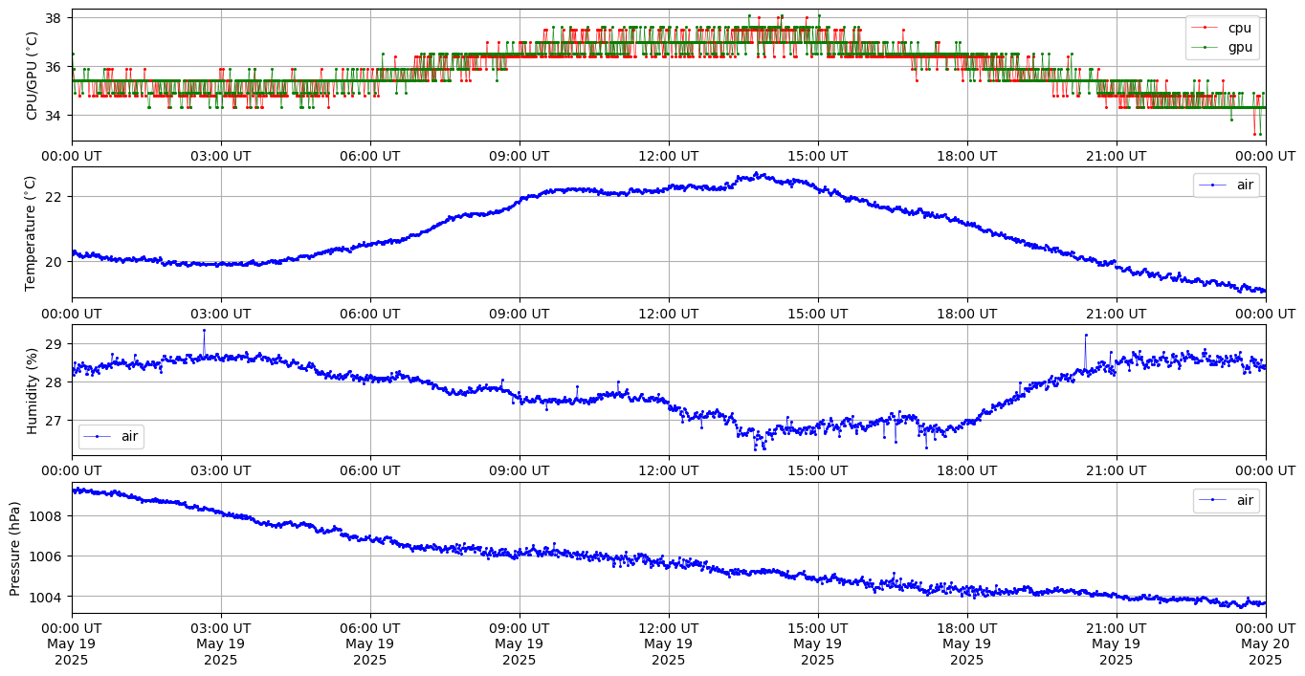Click the 22 tick on the temperature axis
The width and height of the screenshot is (1305, 676).
[54, 197]
